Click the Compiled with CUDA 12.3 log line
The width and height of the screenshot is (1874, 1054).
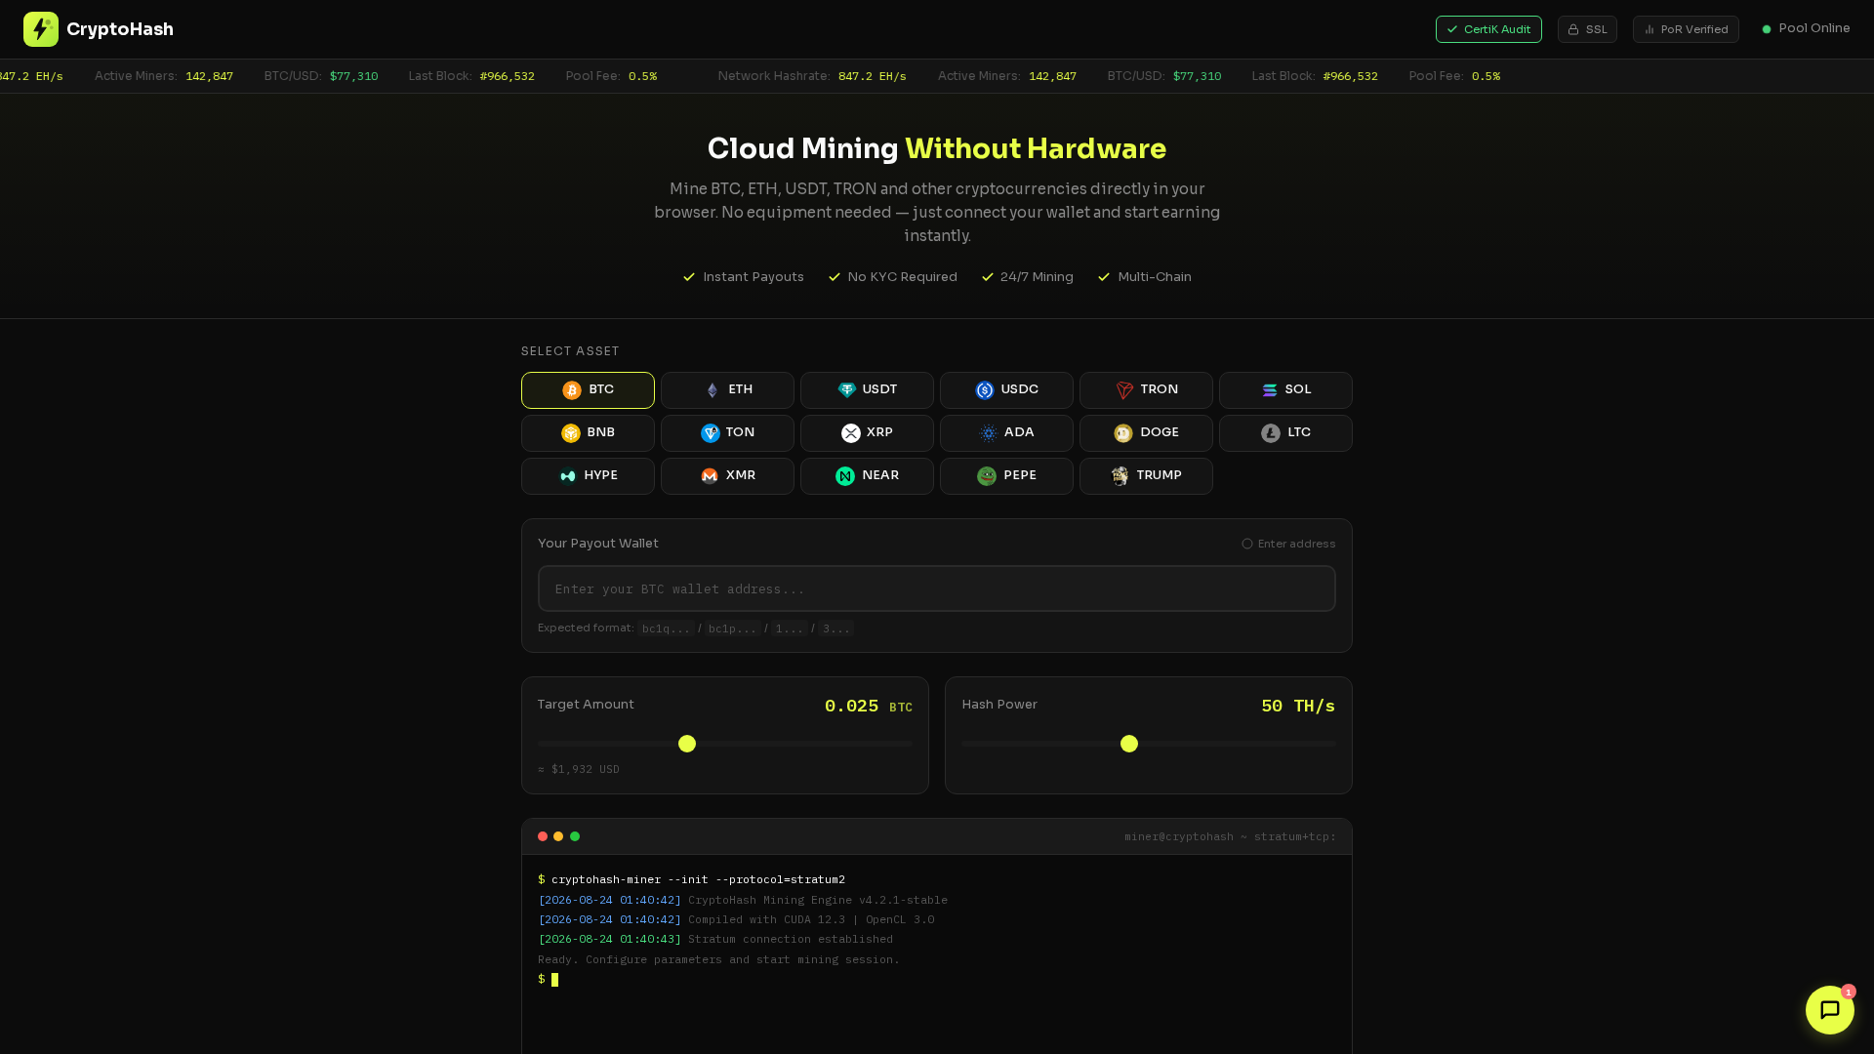click(x=736, y=919)
